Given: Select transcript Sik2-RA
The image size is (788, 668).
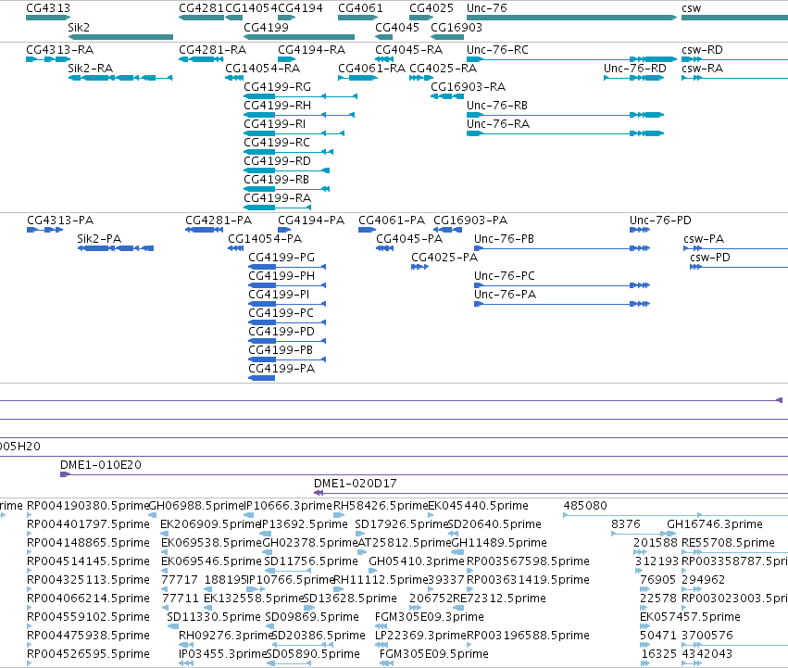Looking at the screenshot, I should 120,78.
